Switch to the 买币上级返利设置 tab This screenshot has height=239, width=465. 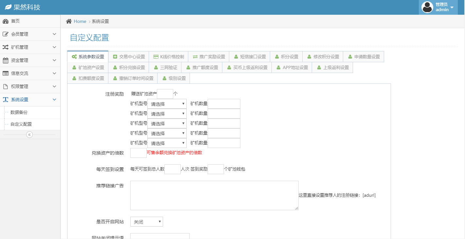click(247, 67)
